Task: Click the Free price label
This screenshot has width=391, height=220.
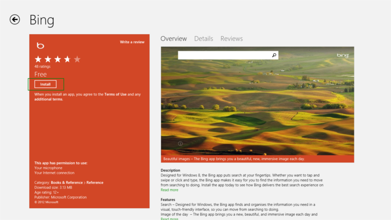Action: point(41,74)
